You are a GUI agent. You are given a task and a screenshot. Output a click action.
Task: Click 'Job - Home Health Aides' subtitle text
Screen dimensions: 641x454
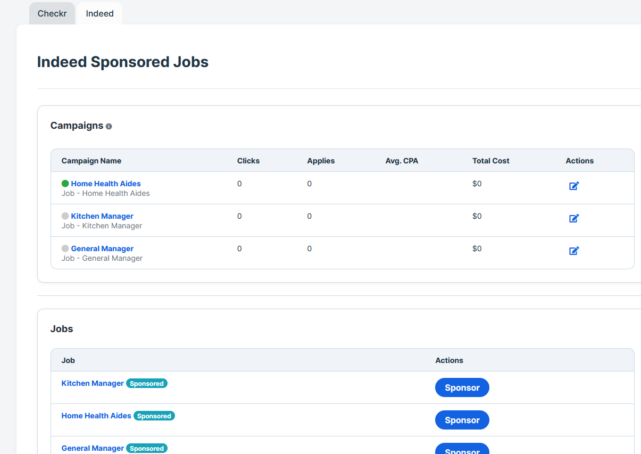point(106,193)
